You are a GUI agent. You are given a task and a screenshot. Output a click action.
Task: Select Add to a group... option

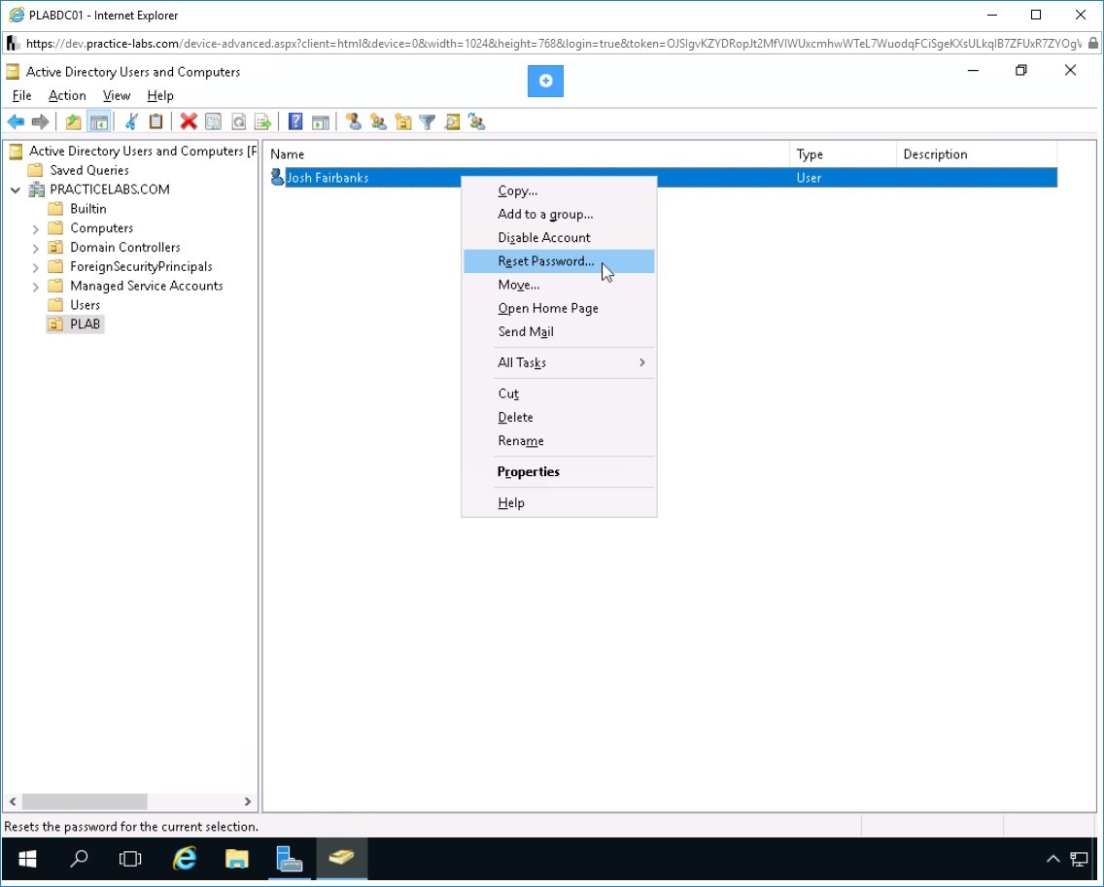(x=559, y=214)
